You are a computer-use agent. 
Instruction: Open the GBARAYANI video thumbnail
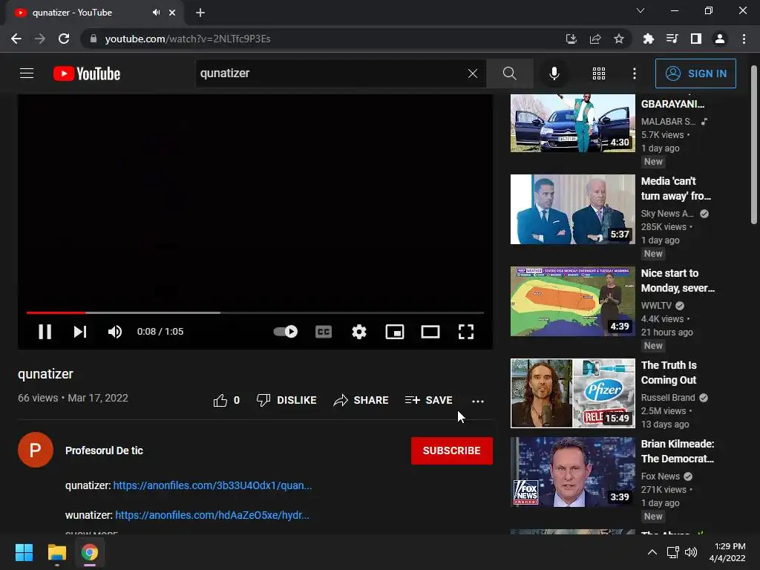[x=572, y=123]
